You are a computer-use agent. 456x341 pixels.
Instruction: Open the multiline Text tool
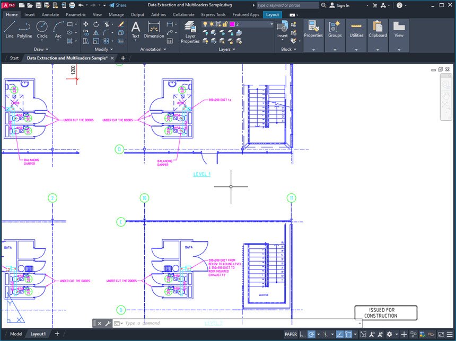point(136,29)
